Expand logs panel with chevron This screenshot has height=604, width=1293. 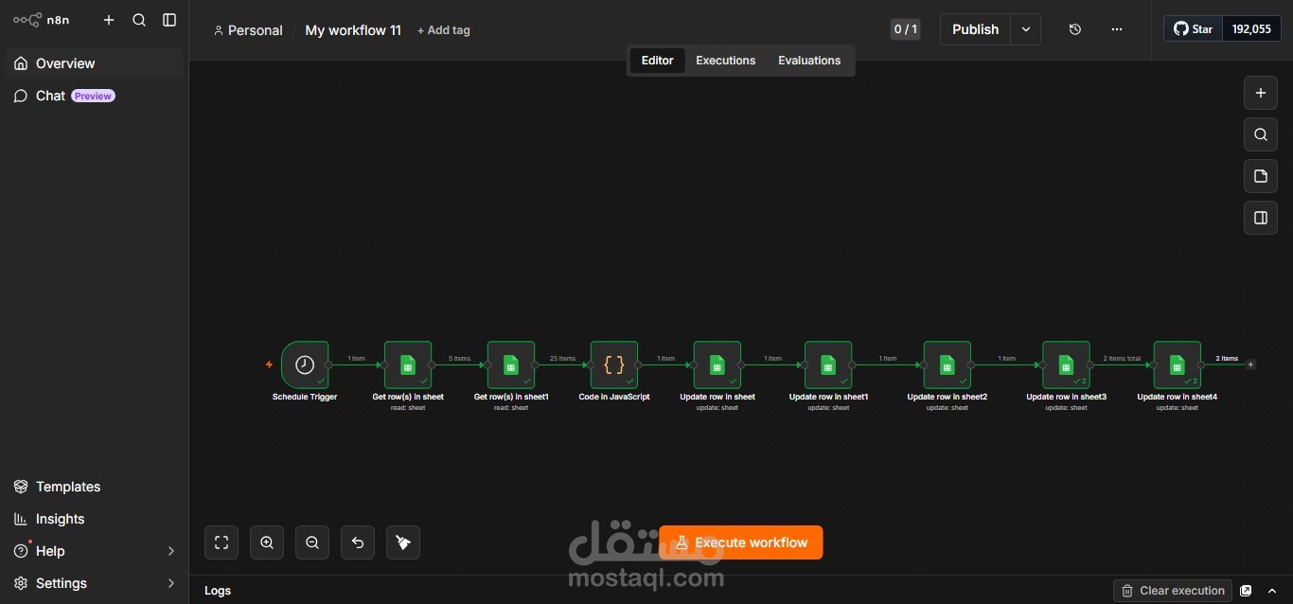(1272, 591)
